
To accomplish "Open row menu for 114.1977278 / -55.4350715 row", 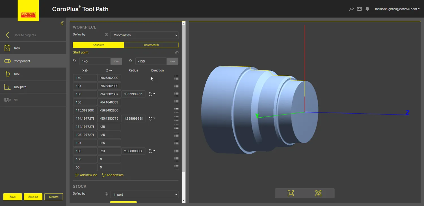I will tap(177, 118).
